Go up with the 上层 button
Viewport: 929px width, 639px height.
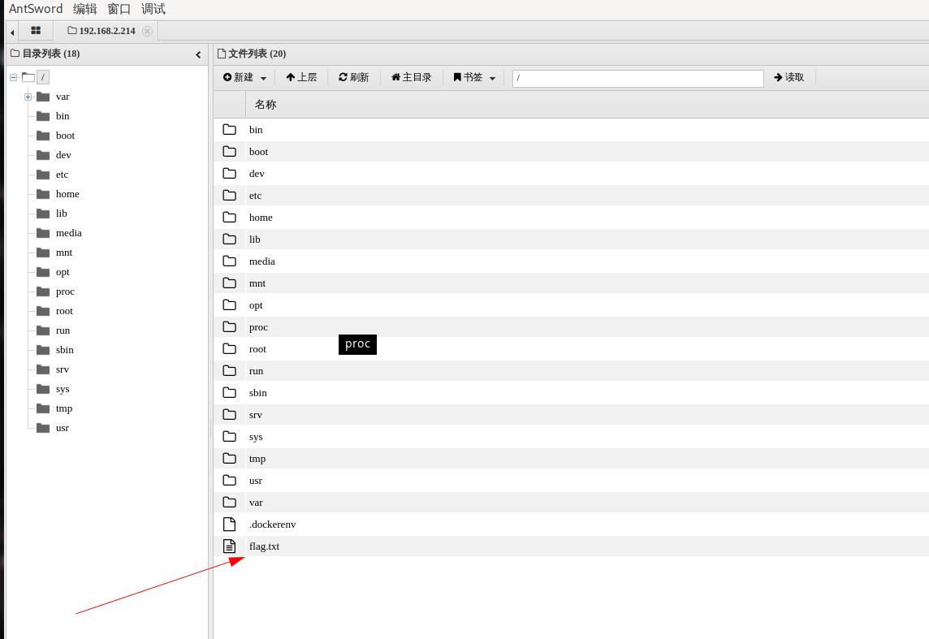301,78
